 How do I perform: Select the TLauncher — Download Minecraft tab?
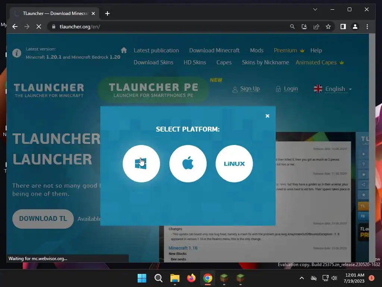pyautogui.click(x=55, y=13)
